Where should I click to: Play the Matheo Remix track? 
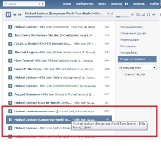[10, 128]
